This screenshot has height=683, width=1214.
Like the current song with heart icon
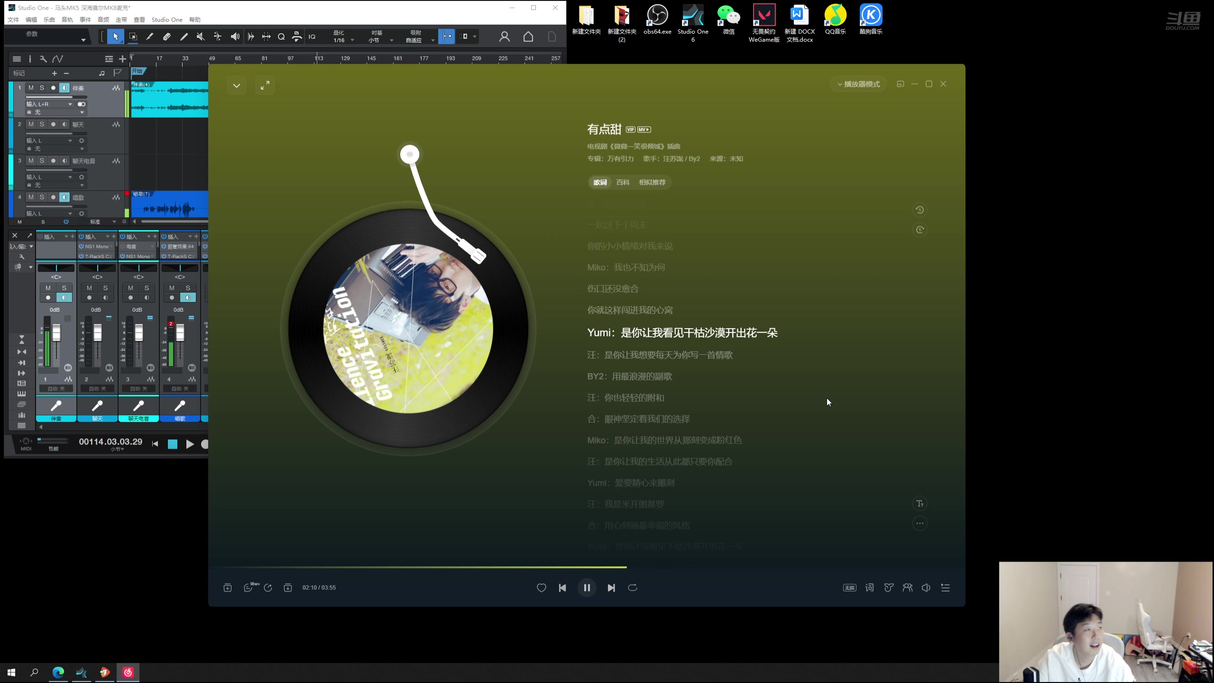pos(541,588)
